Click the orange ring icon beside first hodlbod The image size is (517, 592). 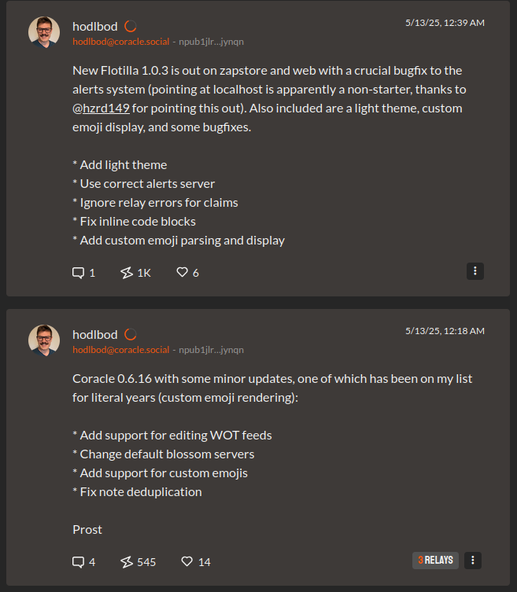tap(131, 27)
